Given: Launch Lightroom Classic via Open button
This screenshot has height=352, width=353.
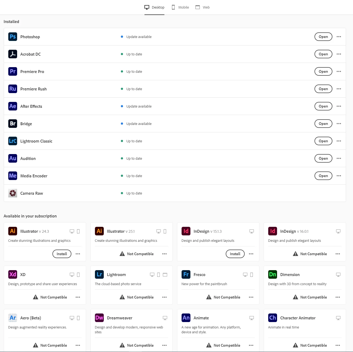Looking at the screenshot, I should point(323,141).
